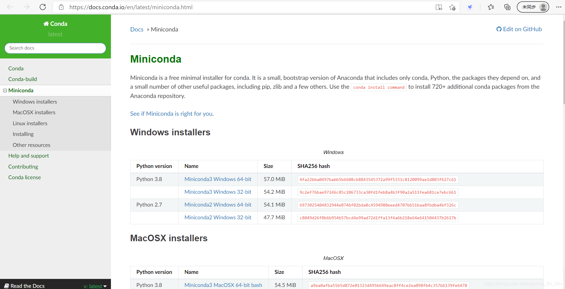The image size is (565, 289).
Task: Reload the current page
Action: click(x=43, y=7)
